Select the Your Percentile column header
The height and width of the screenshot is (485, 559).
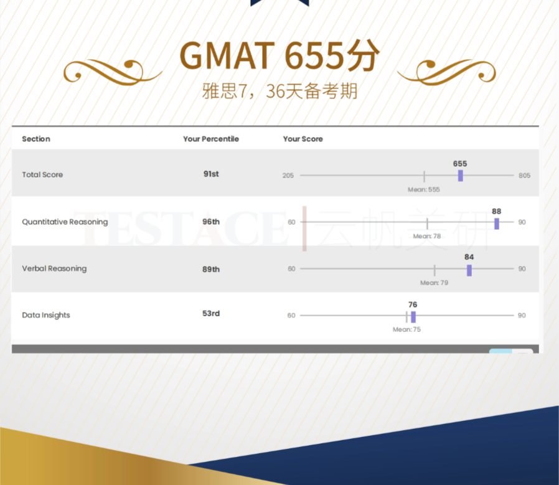click(210, 139)
